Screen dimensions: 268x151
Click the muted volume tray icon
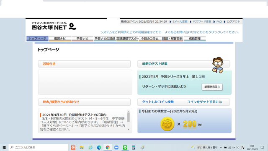234,147
